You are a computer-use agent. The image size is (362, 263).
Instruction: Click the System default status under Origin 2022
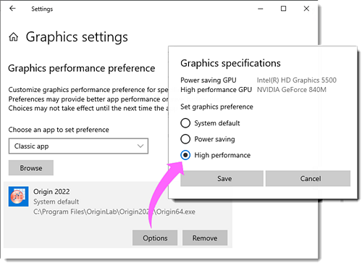pyautogui.click(x=56, y=201)
